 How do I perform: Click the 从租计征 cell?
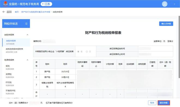(65, 77)
